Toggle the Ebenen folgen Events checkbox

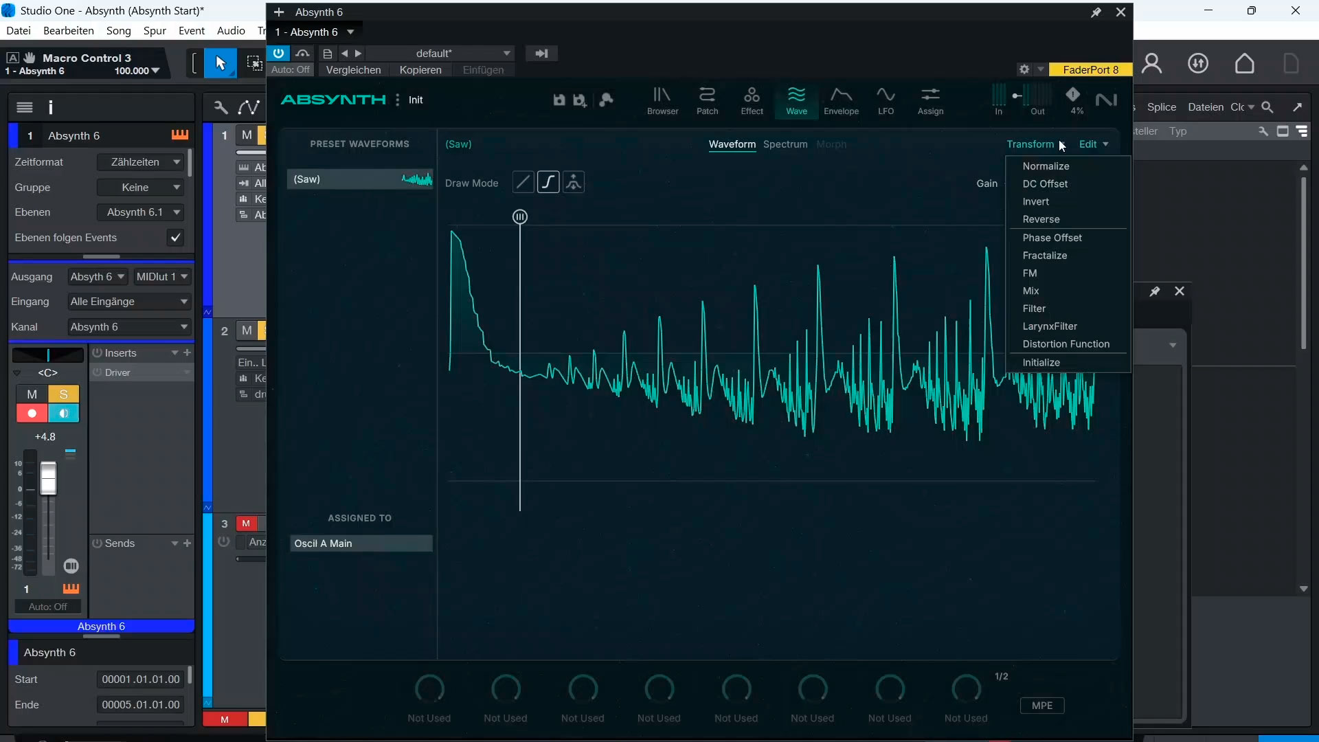coord(175,238)
